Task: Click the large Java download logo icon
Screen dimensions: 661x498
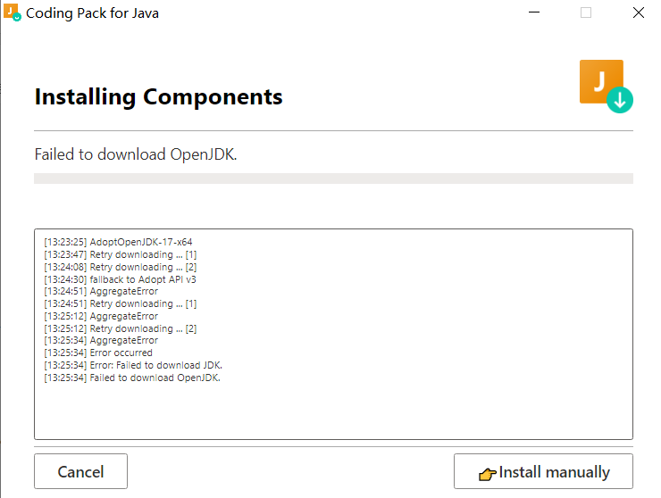Action: pyautogui.click(x=606, y=86)
